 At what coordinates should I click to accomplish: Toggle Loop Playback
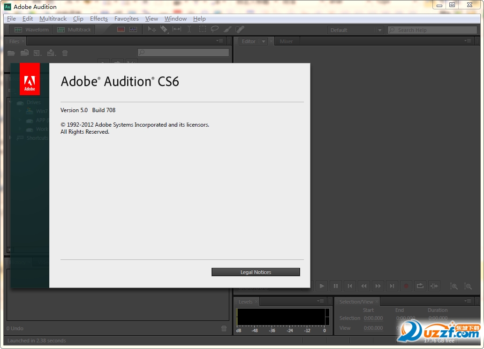point(420,286)
